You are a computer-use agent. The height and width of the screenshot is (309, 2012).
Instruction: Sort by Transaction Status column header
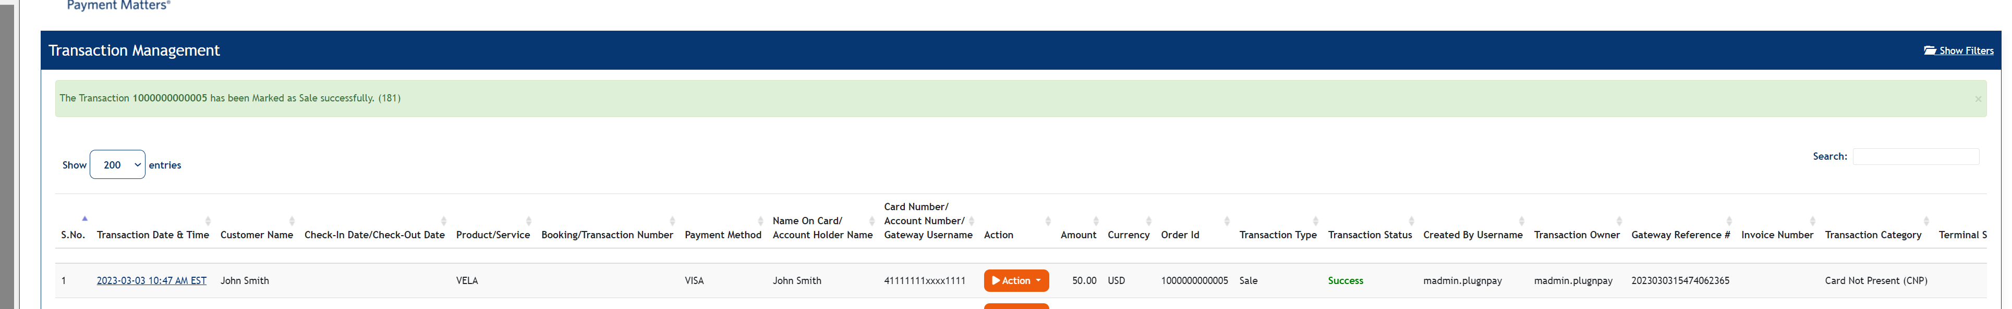click(1369, 234)
